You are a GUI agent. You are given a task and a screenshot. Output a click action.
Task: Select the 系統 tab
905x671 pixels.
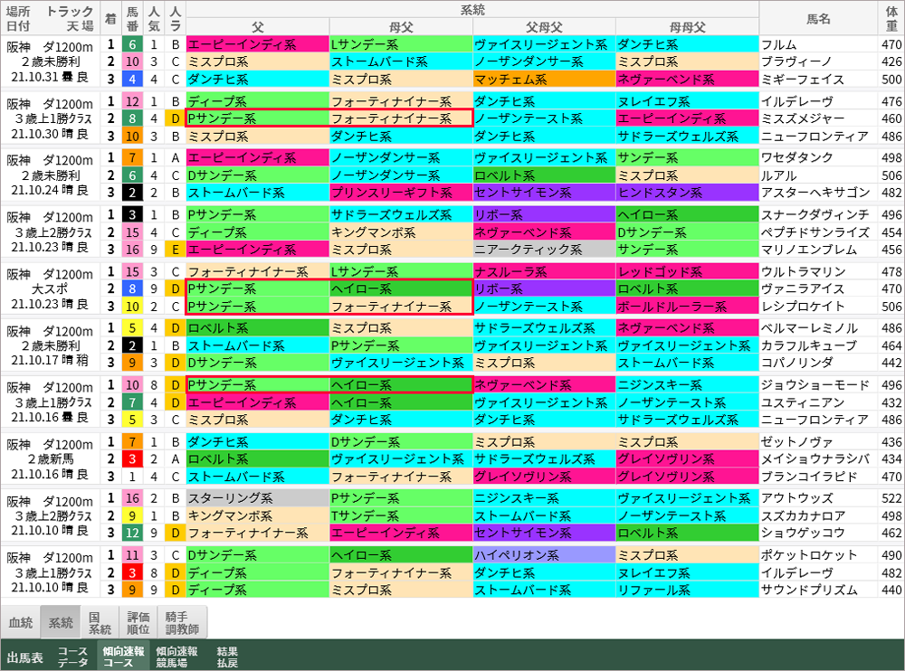tap(61, 622)
